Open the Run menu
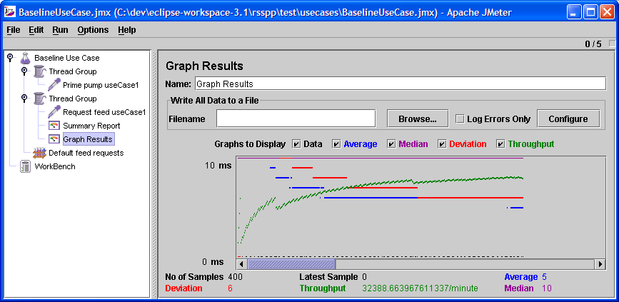The height and width of the screenshot is (302, 619). [60, 30]
